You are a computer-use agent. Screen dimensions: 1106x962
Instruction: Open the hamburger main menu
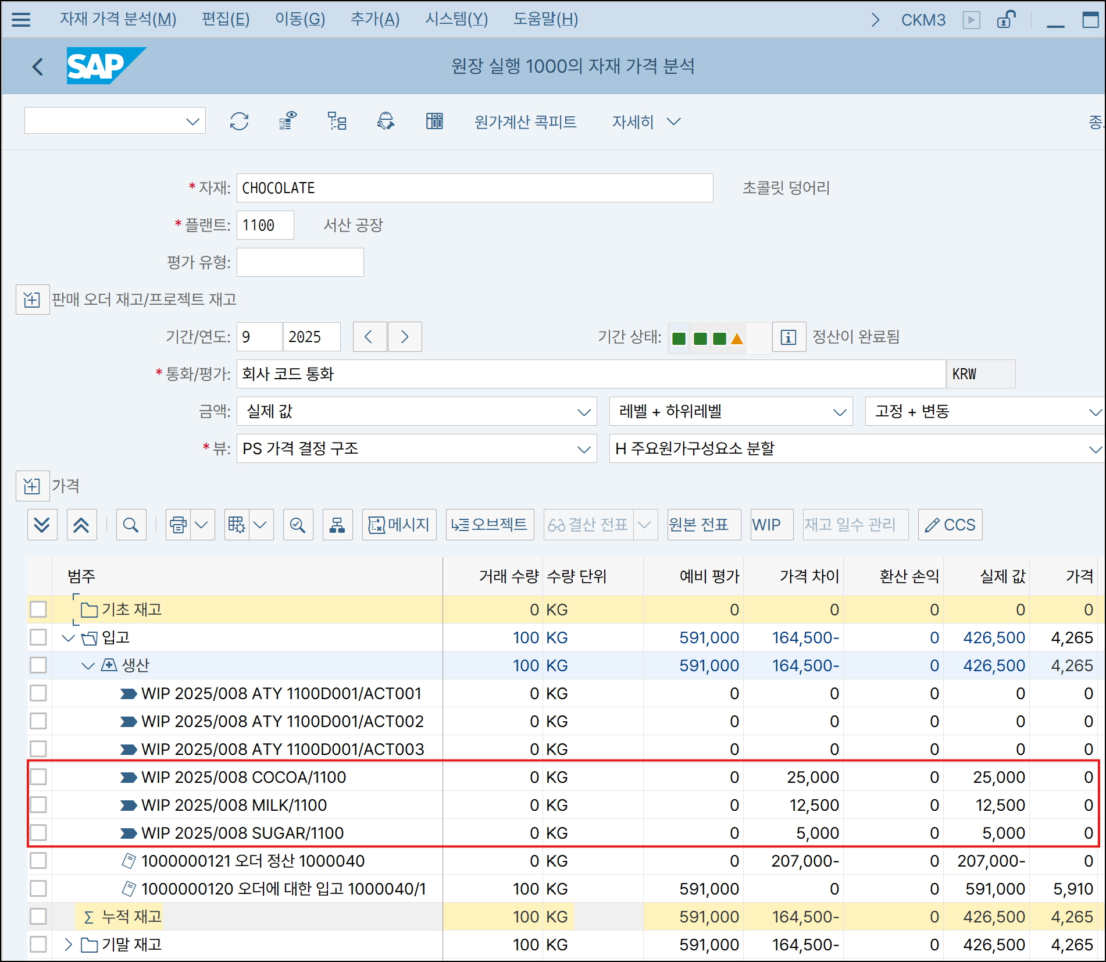(21, 20)
